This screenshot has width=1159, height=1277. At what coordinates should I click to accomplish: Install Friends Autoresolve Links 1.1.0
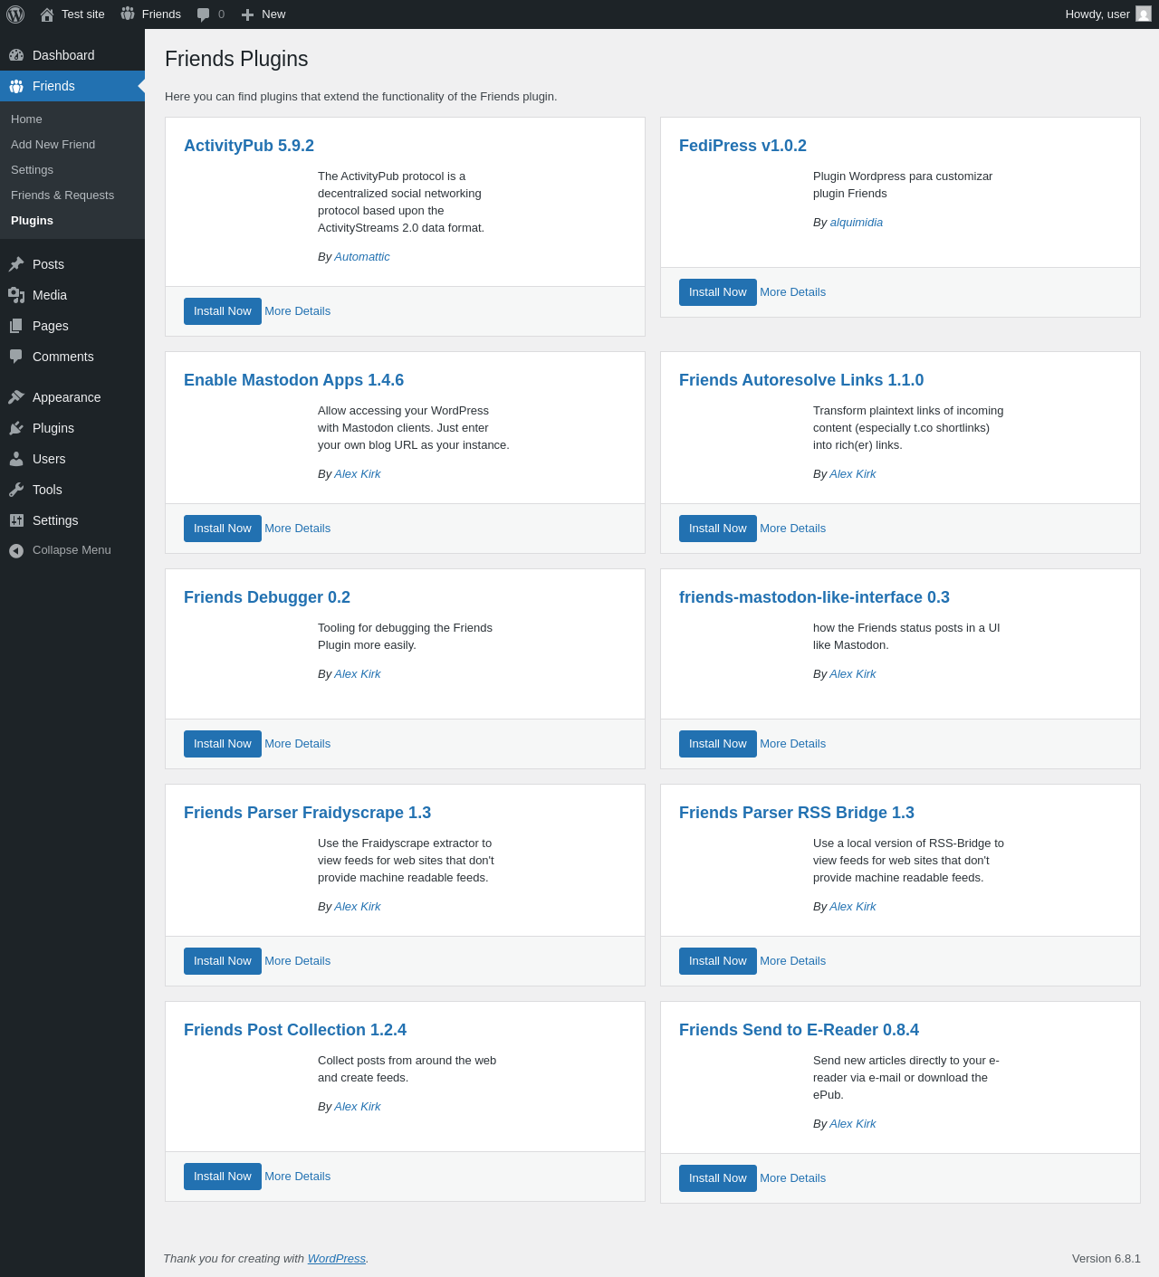tap(718, 529)
